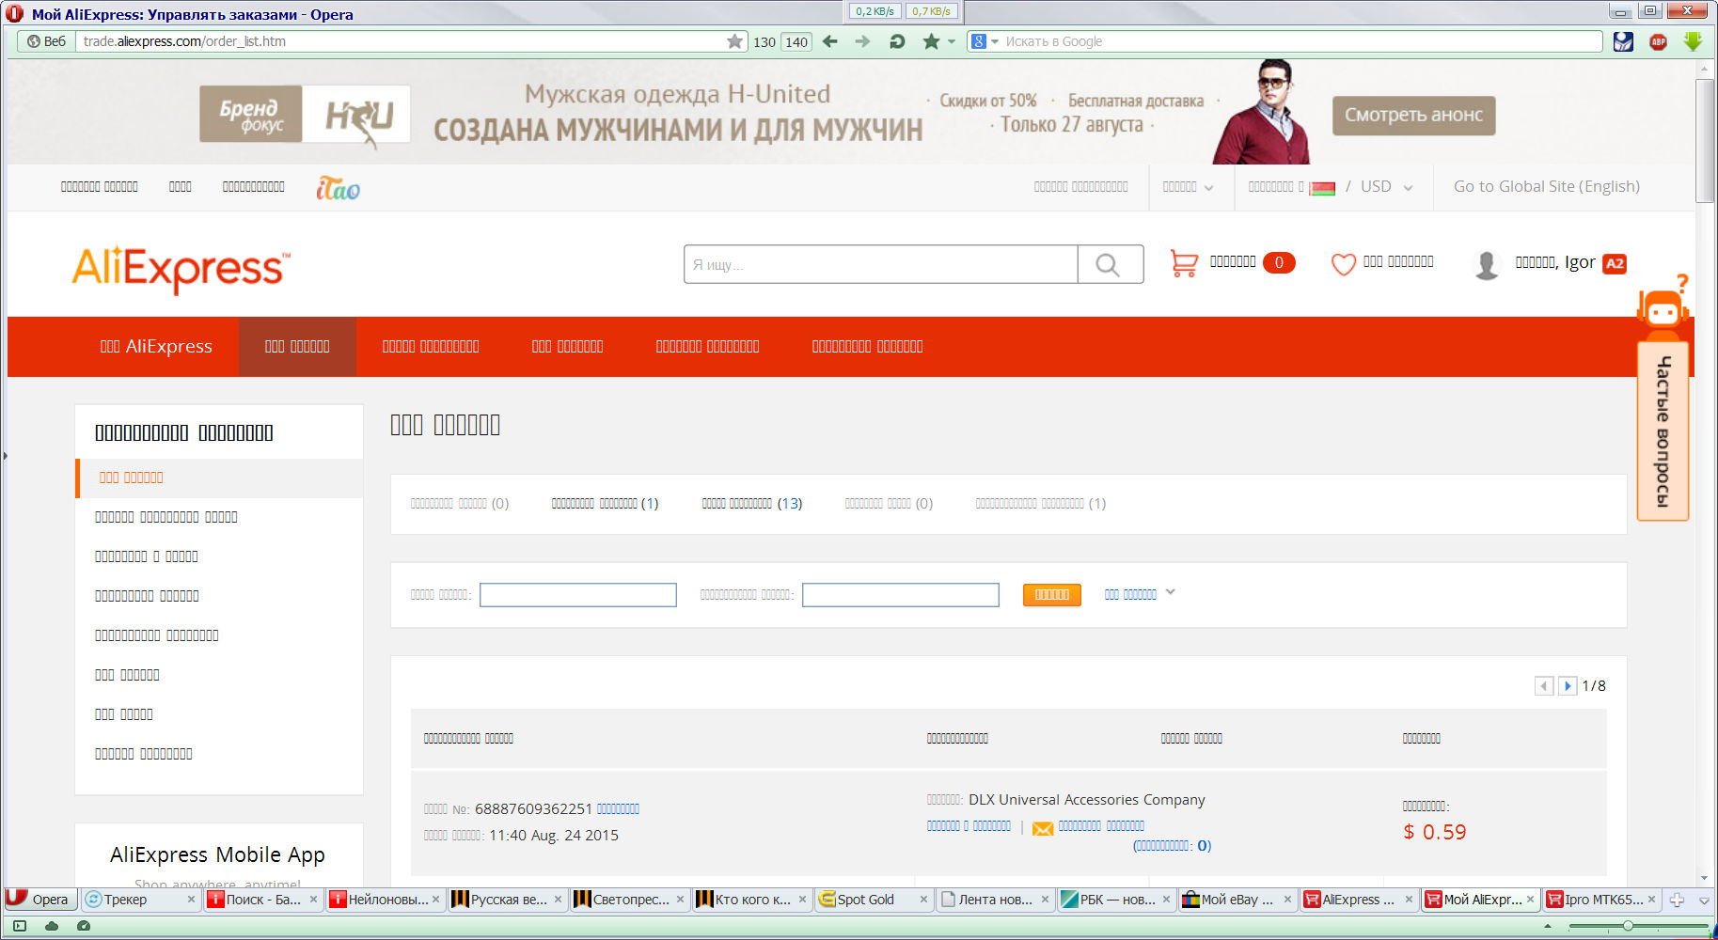
Task: Click the order status filter link showing (1) in blue
Action: pos(605,504)
